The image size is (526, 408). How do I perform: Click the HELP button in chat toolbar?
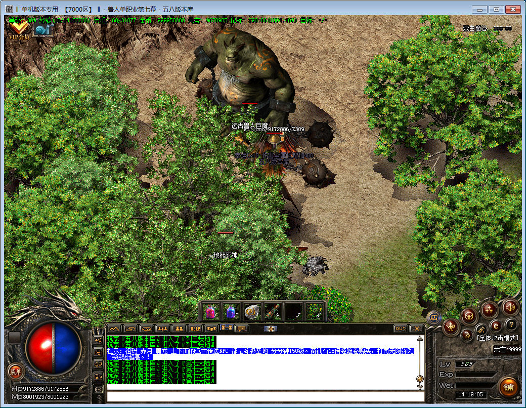point(195,329)
